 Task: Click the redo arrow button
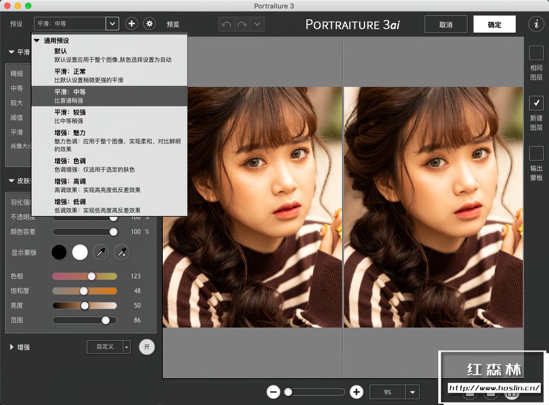241,24
